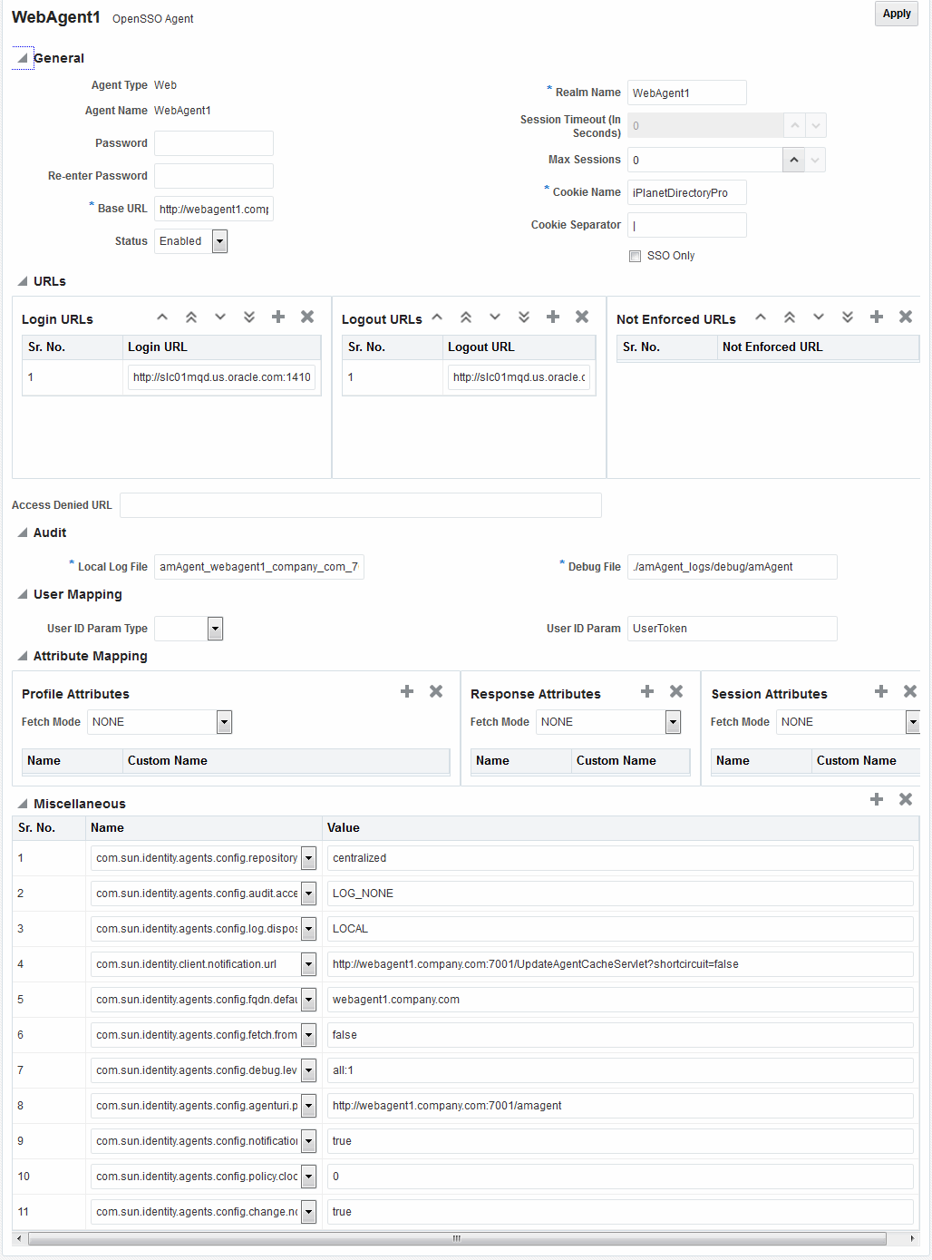Delete the selected Not Enforced URL

point(906,317)
